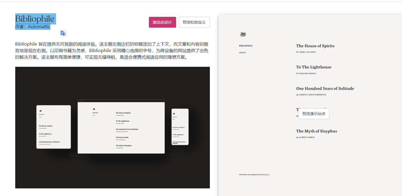This screenshot has height=196, width=402.
Task: Click the Google Translate icon
Action: 63,33
